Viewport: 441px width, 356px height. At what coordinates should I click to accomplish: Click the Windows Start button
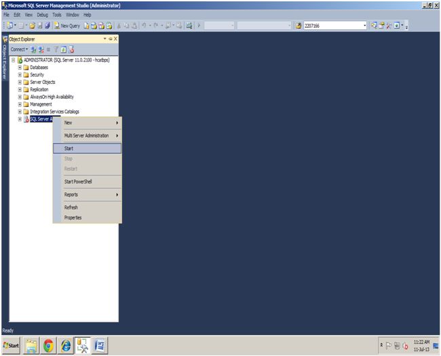coord(12,345)
